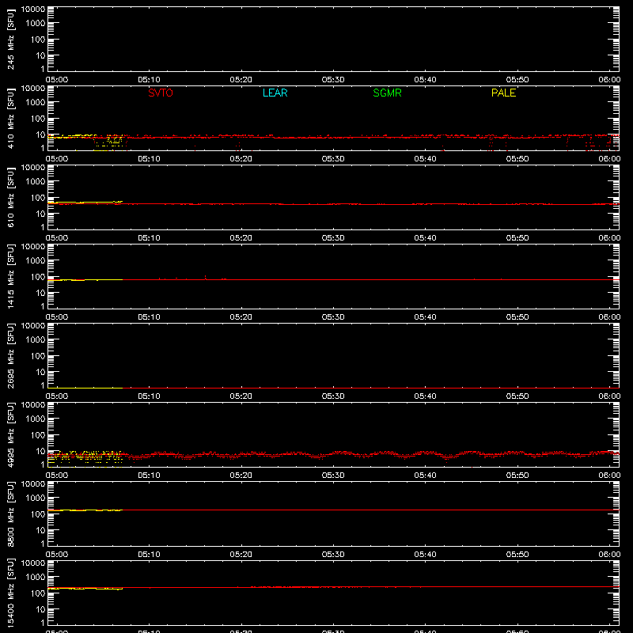Click the 1000 tick label on 15400 MHz axis
Screen dimensions: 633x633
[x=36, y=577]
